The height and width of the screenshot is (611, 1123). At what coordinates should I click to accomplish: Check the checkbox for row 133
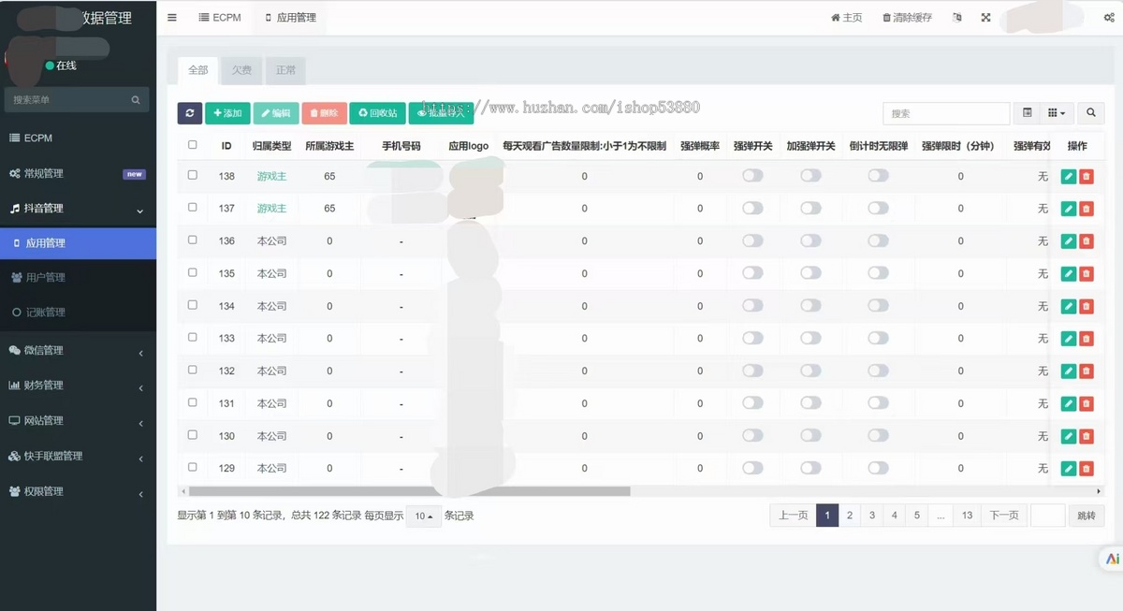193,337
